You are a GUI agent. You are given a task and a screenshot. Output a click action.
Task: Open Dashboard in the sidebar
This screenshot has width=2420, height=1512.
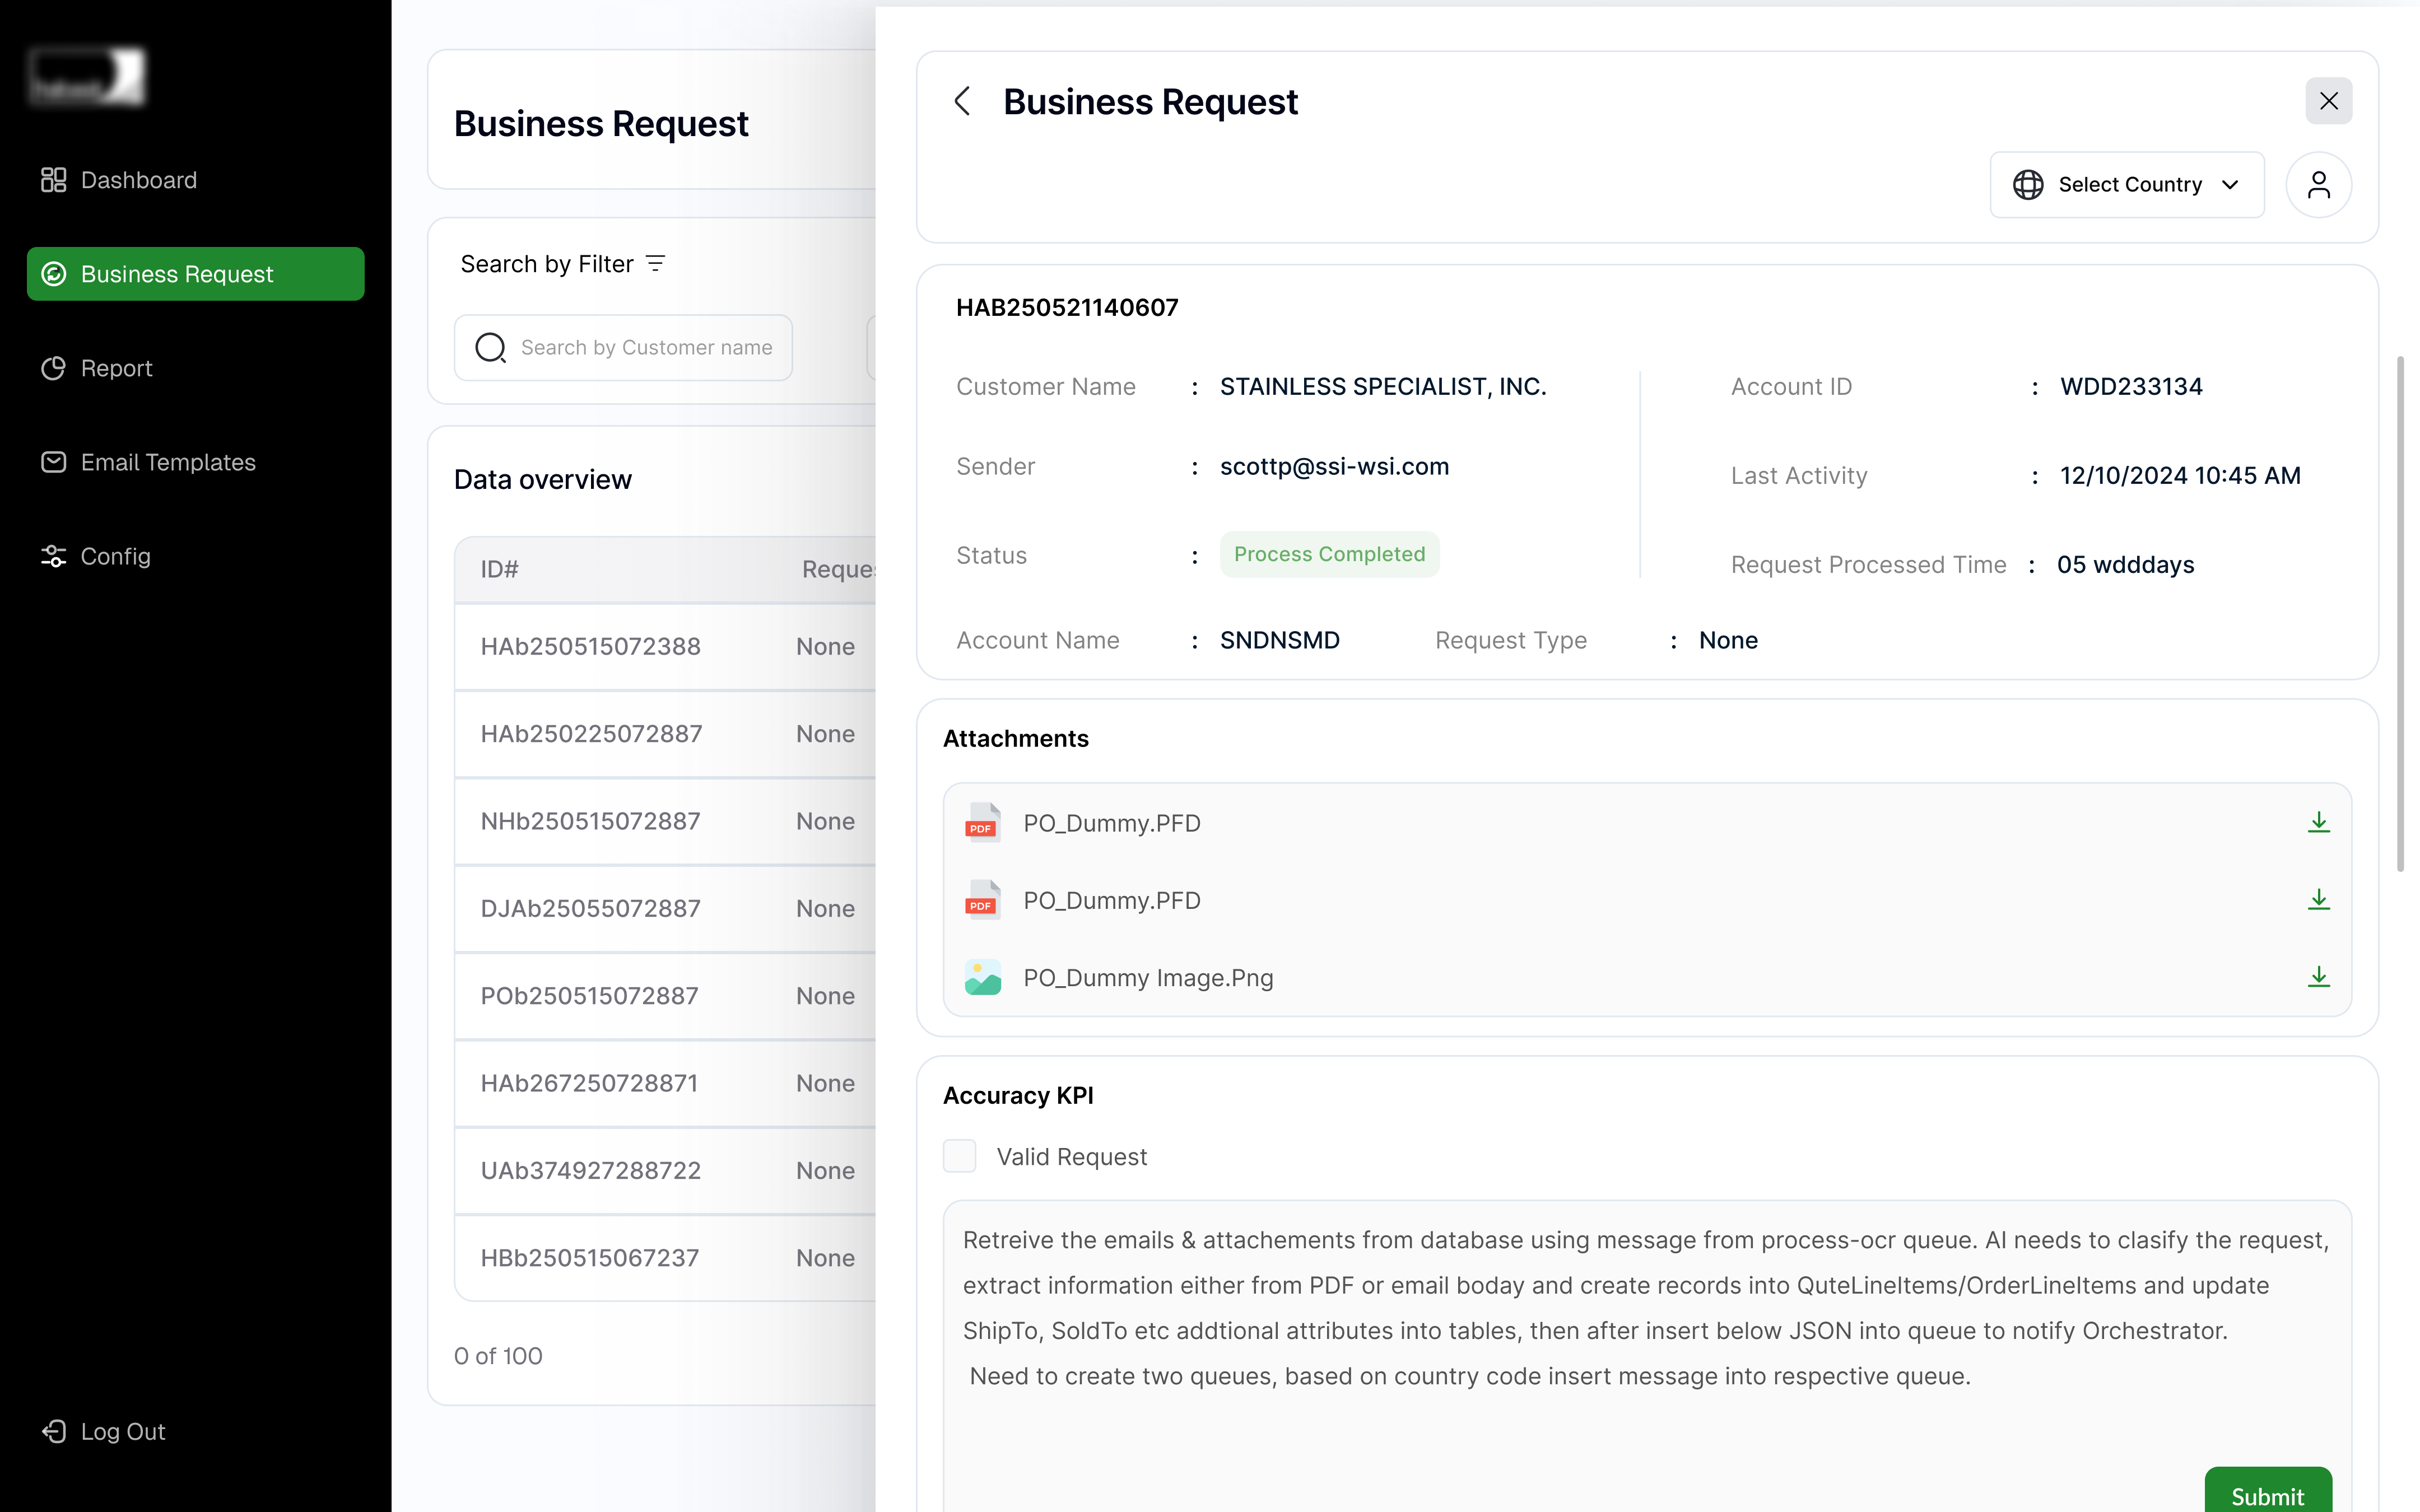click(x=138, y=180)
